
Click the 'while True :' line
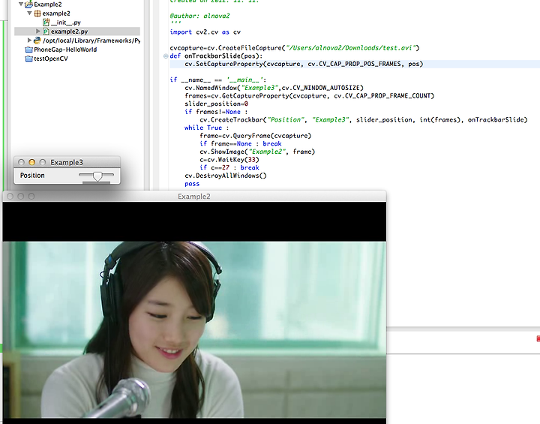click(x=207, y=128)
